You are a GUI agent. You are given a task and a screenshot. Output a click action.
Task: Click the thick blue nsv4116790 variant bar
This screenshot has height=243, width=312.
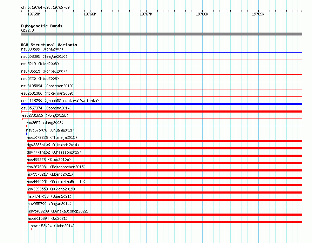click(x=161, y=104)
